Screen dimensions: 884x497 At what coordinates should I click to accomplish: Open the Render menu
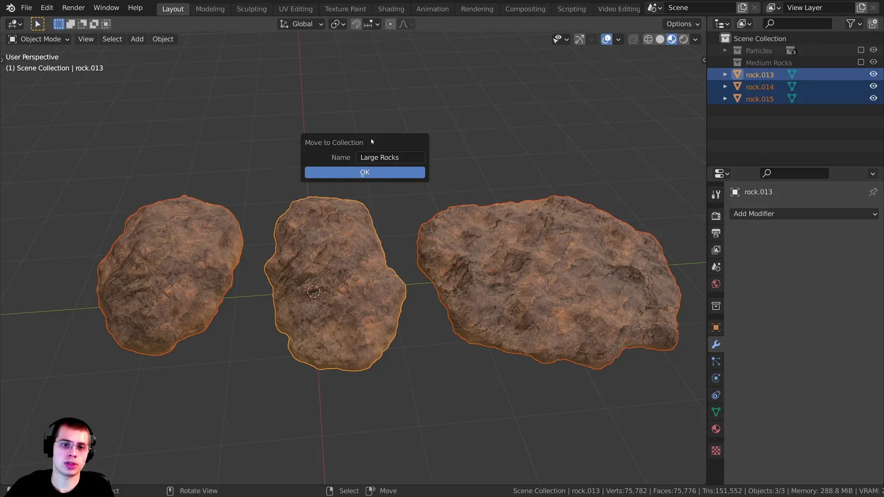click(73, 7)
